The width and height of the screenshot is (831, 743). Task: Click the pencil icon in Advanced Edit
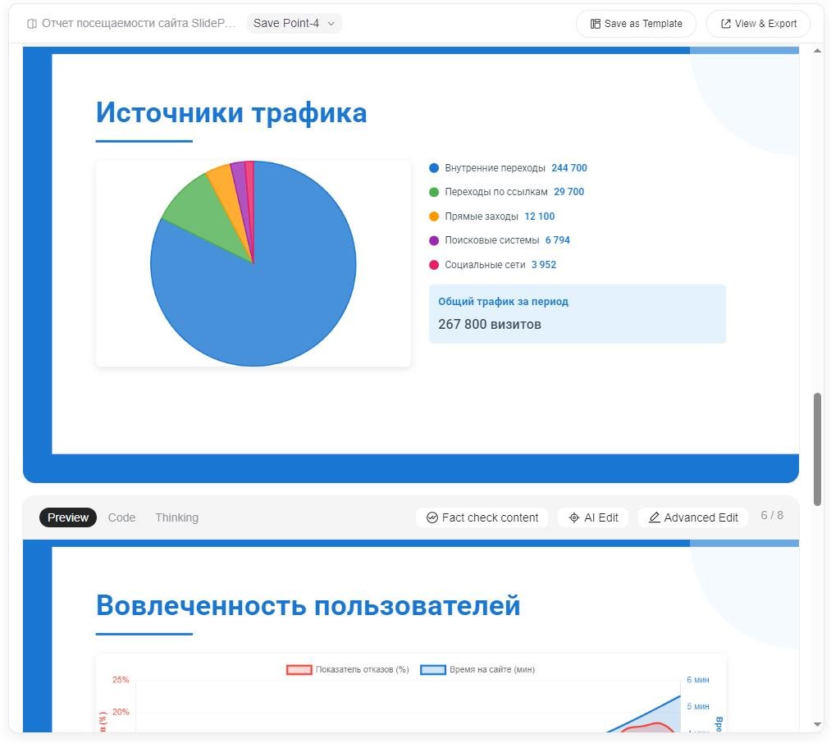(x=655, y=517)
